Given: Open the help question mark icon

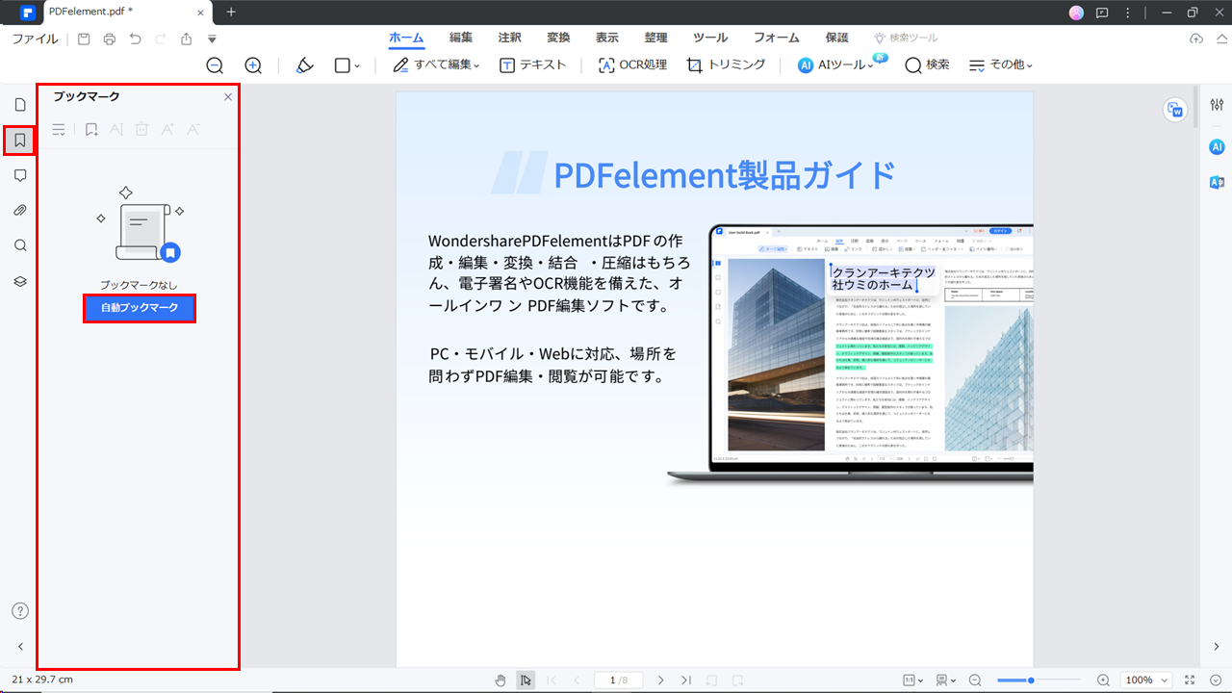Looking at the screenshot, I should [20, 611].
